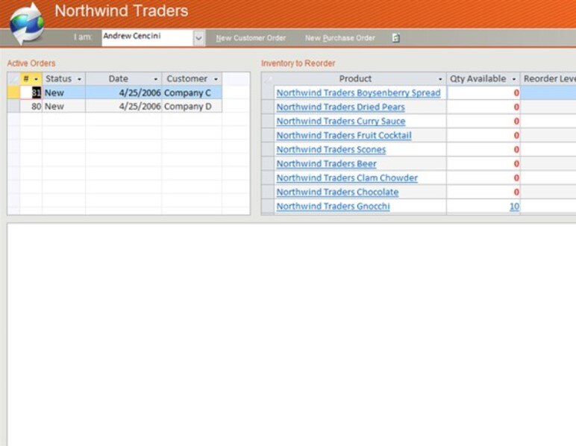Click the Reorder Level column header
The image size is (576, 446).
pos(548,79)
